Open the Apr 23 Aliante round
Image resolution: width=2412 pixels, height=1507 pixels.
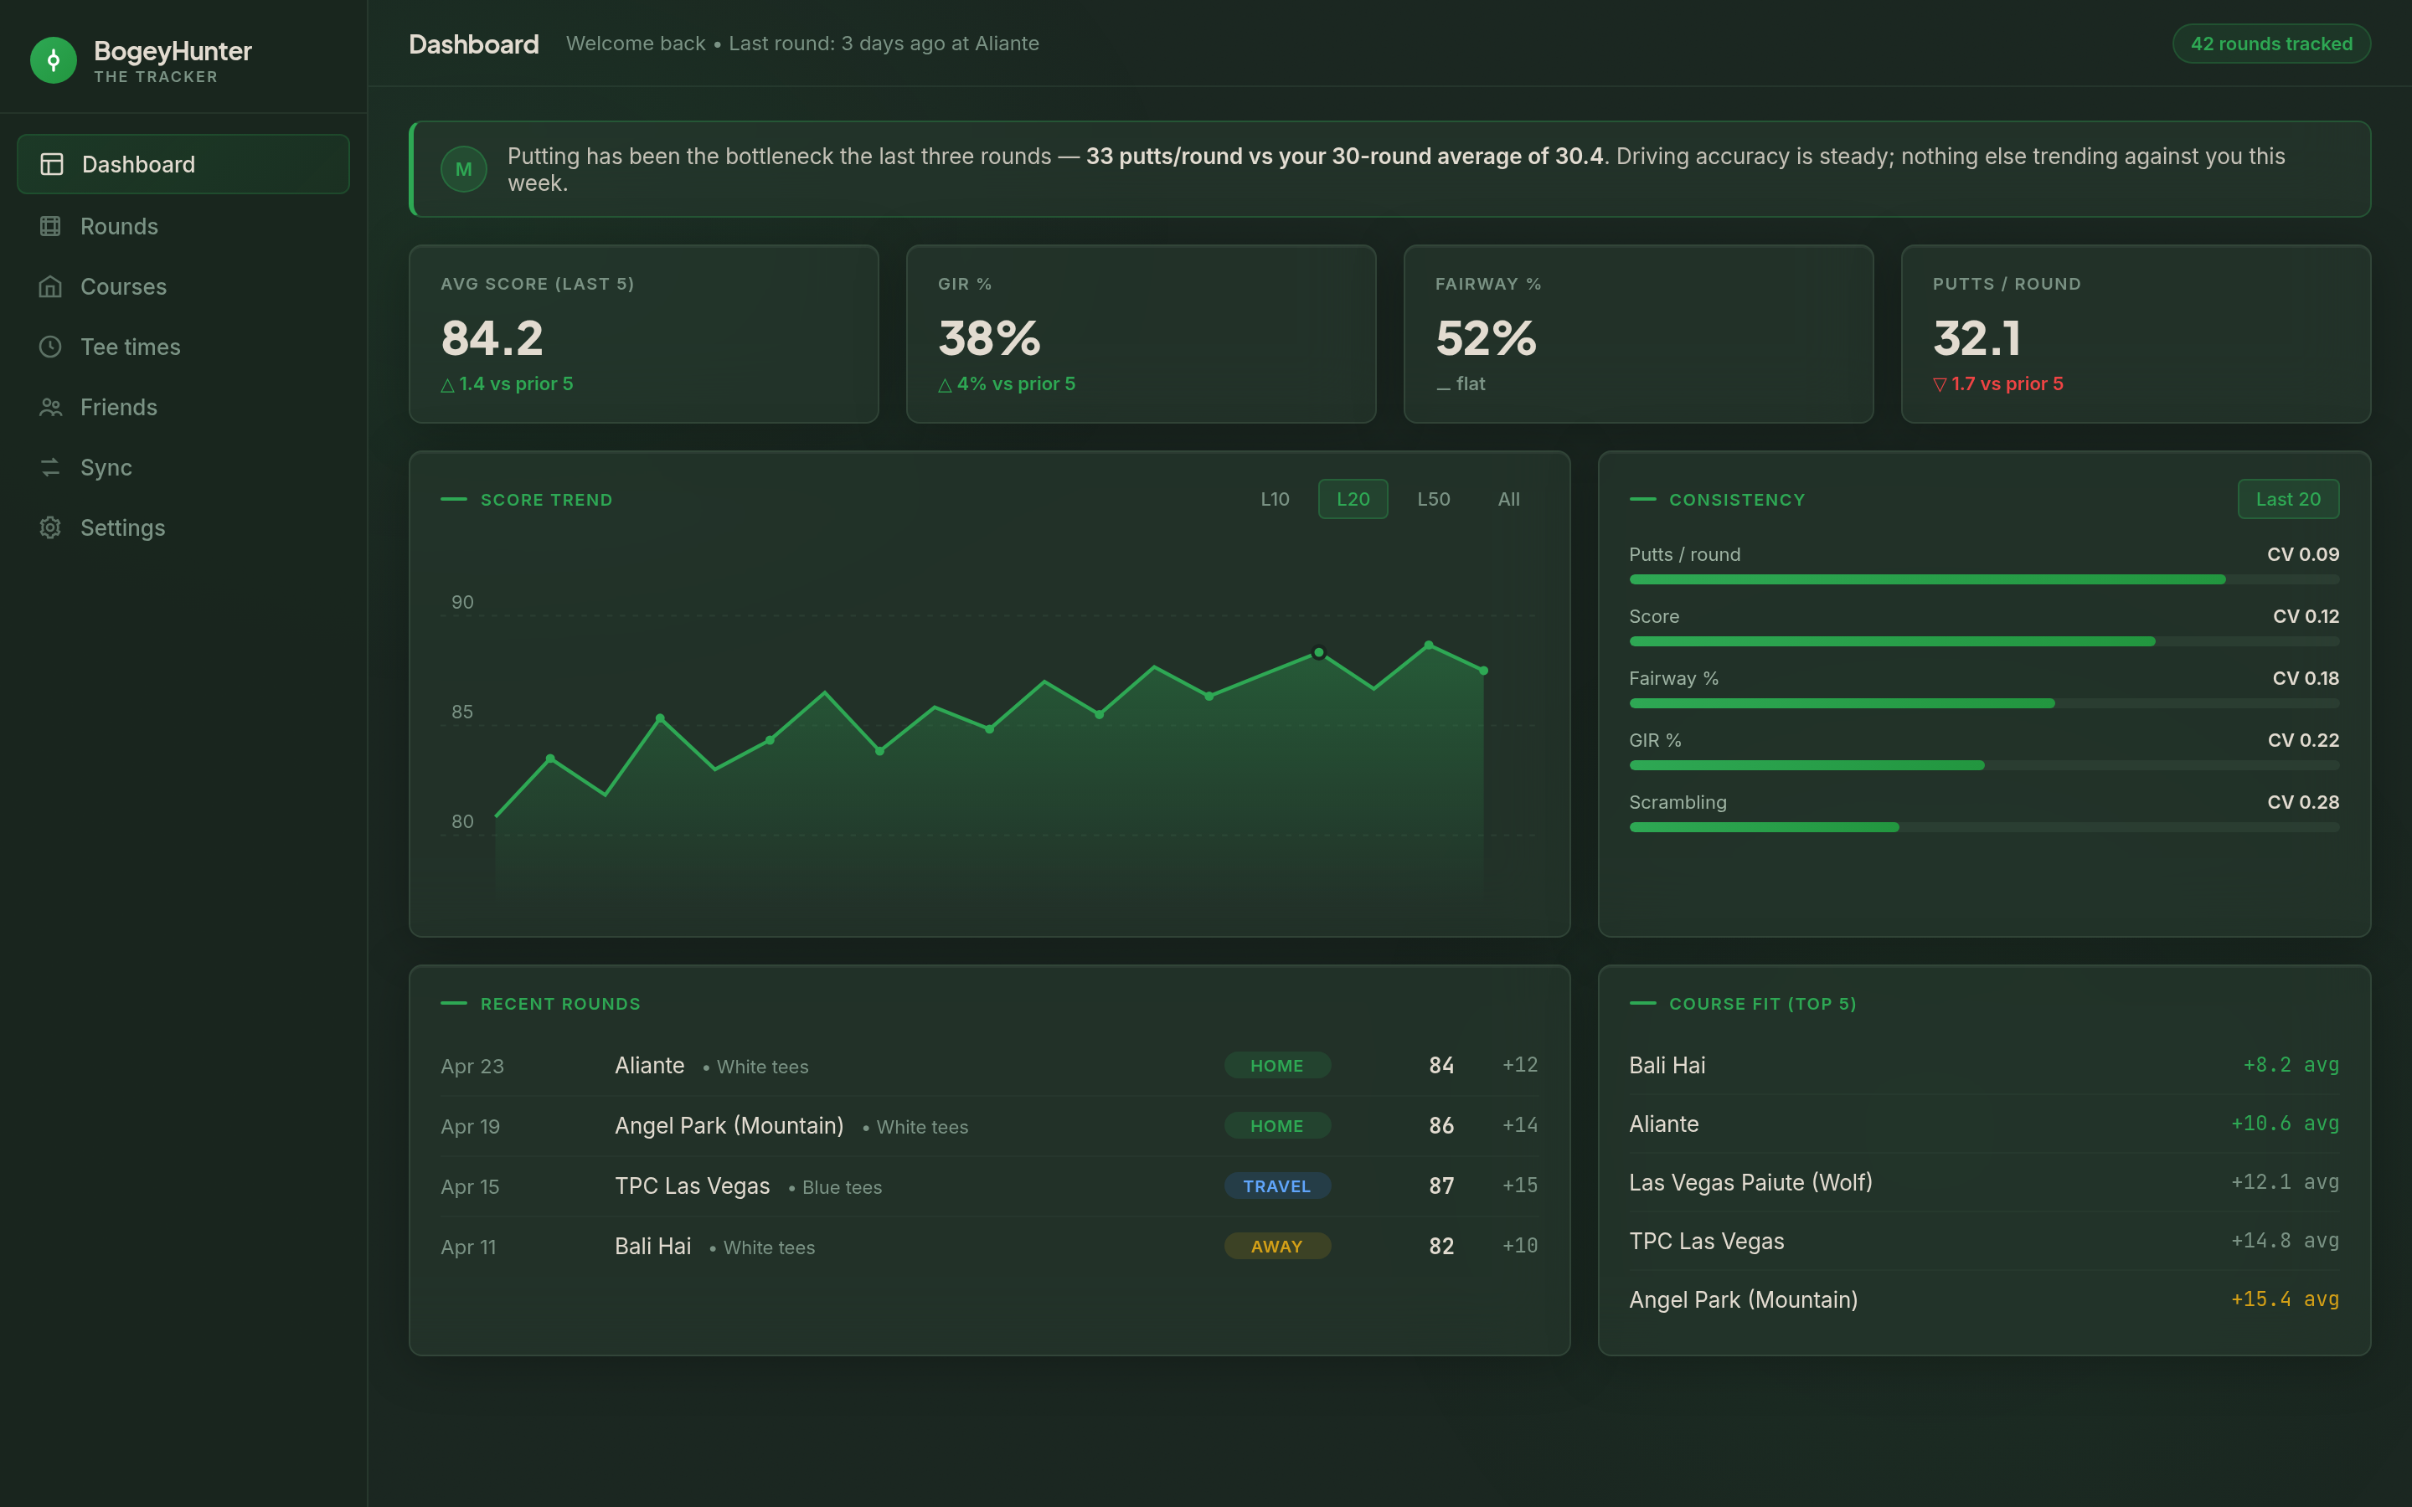989,1066
